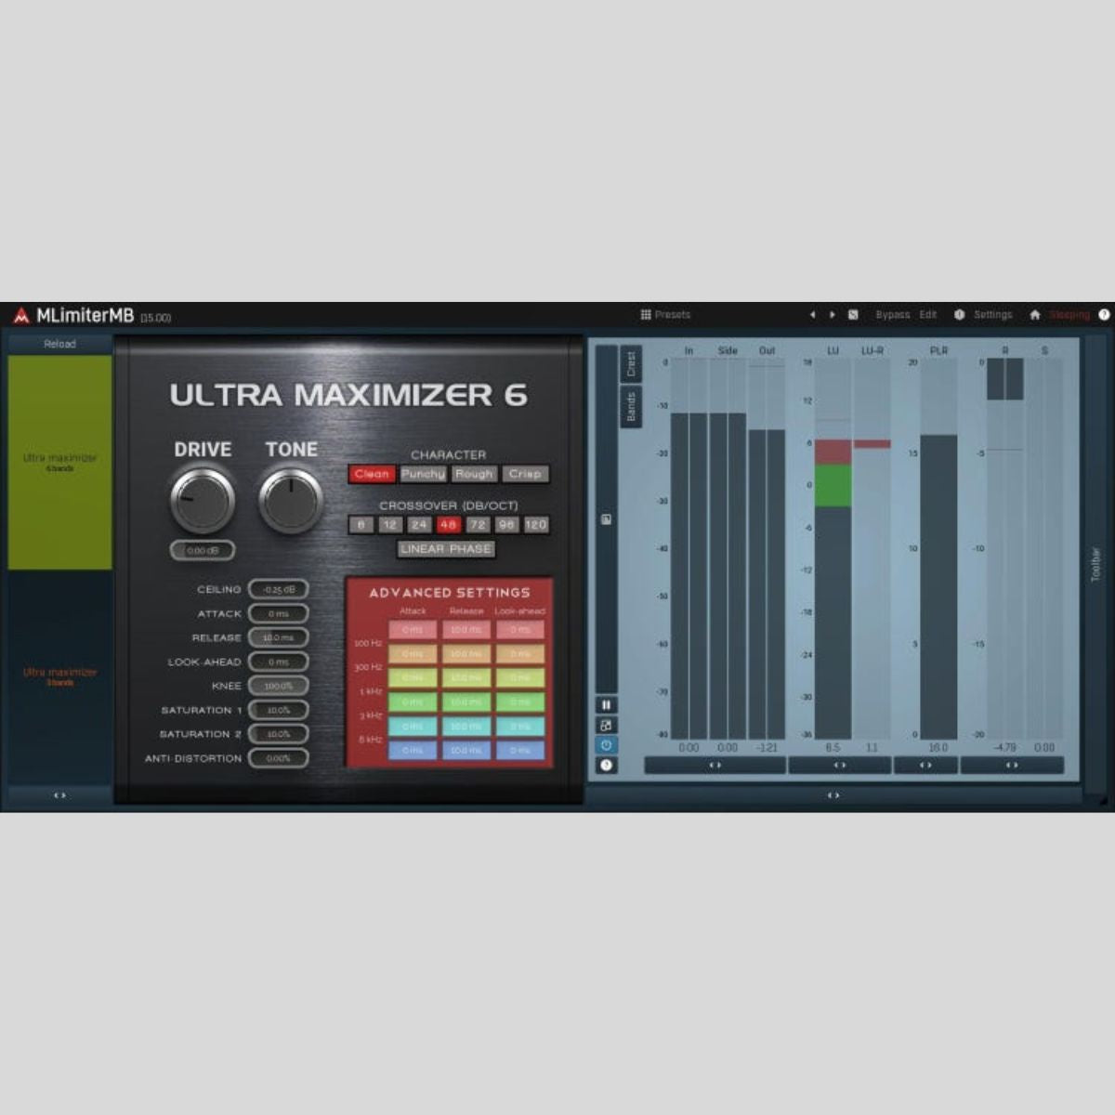Viewport: 1115px width, 1115px height.
Task: Click the Edit button
Action: coord(928,315)
